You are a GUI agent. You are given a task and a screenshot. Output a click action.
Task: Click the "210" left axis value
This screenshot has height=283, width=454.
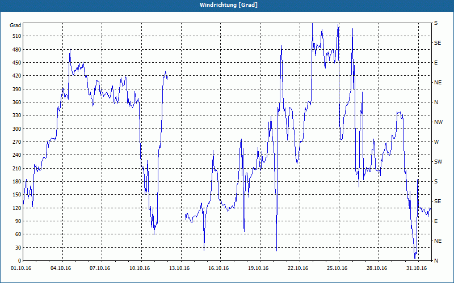tap(17, 168)
